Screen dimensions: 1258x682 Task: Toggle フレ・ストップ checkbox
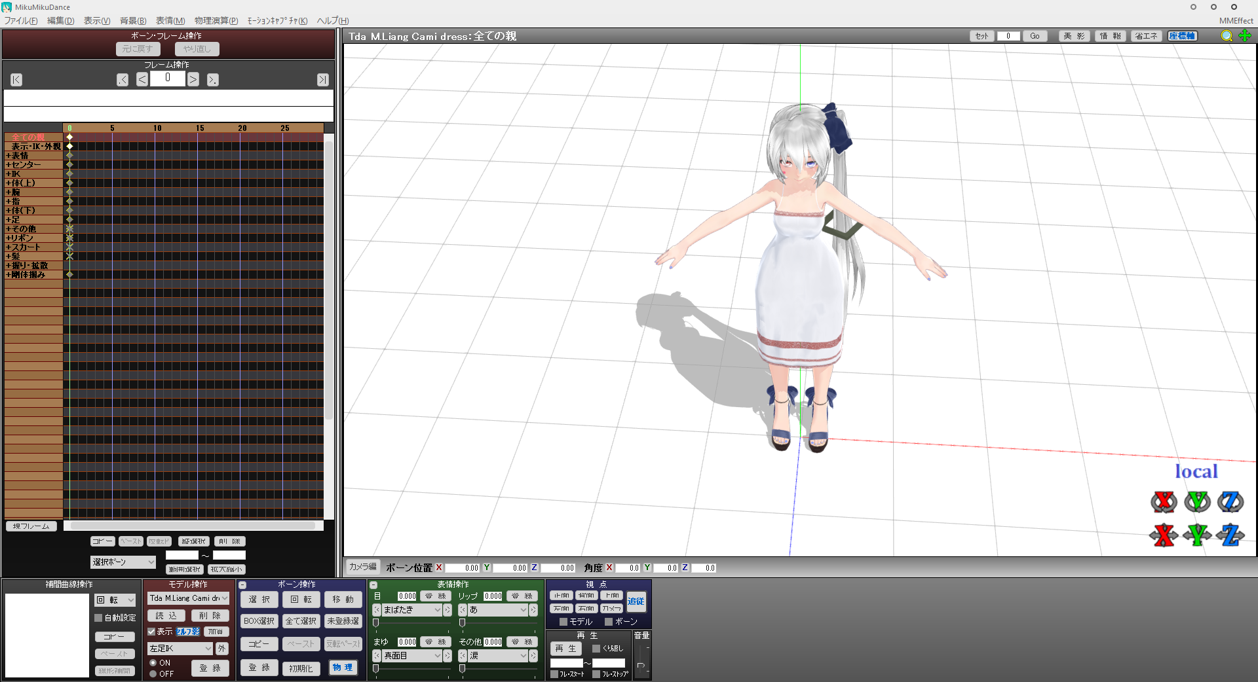(596, 674)
